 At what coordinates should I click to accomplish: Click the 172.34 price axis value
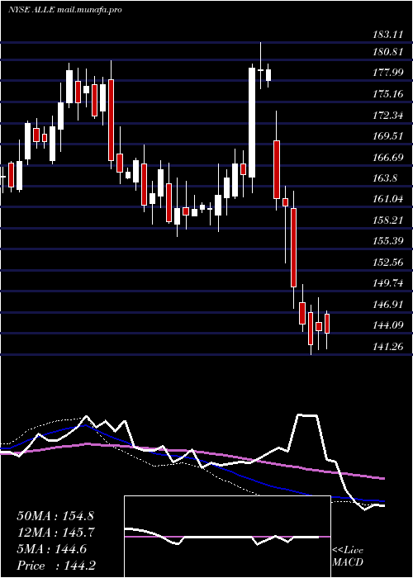(387, 116)
